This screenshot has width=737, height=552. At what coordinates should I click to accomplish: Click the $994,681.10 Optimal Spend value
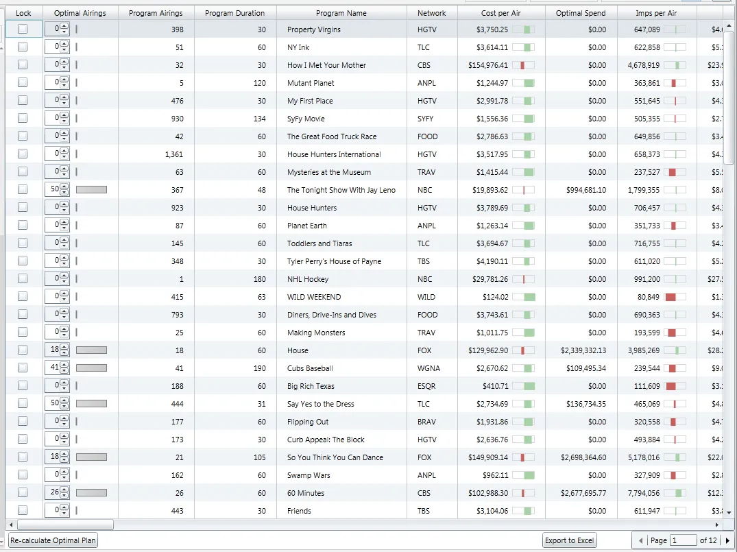tap(586, 190)
